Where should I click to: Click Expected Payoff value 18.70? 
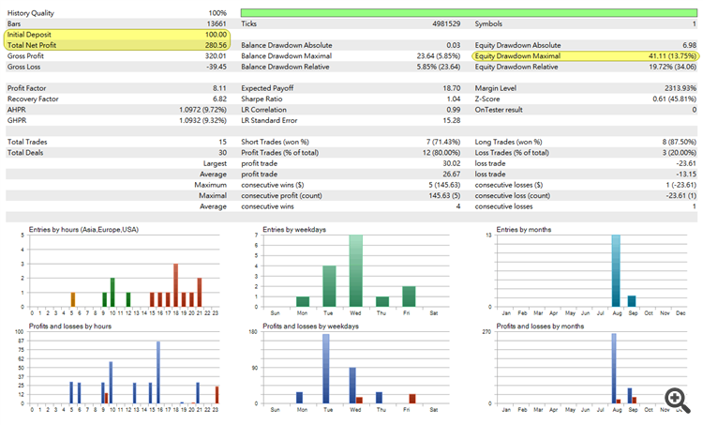pos(452,88)
